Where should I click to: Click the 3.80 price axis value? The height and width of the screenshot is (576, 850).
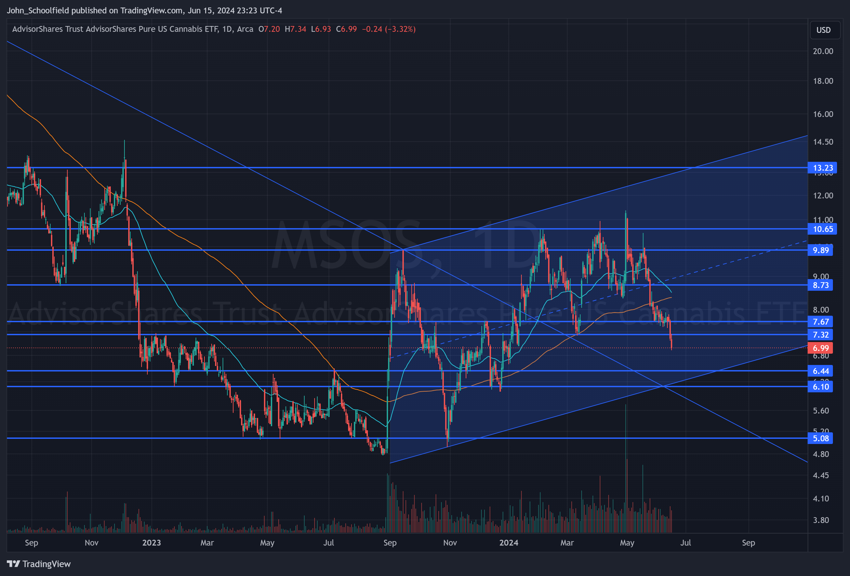coord(821,520)
